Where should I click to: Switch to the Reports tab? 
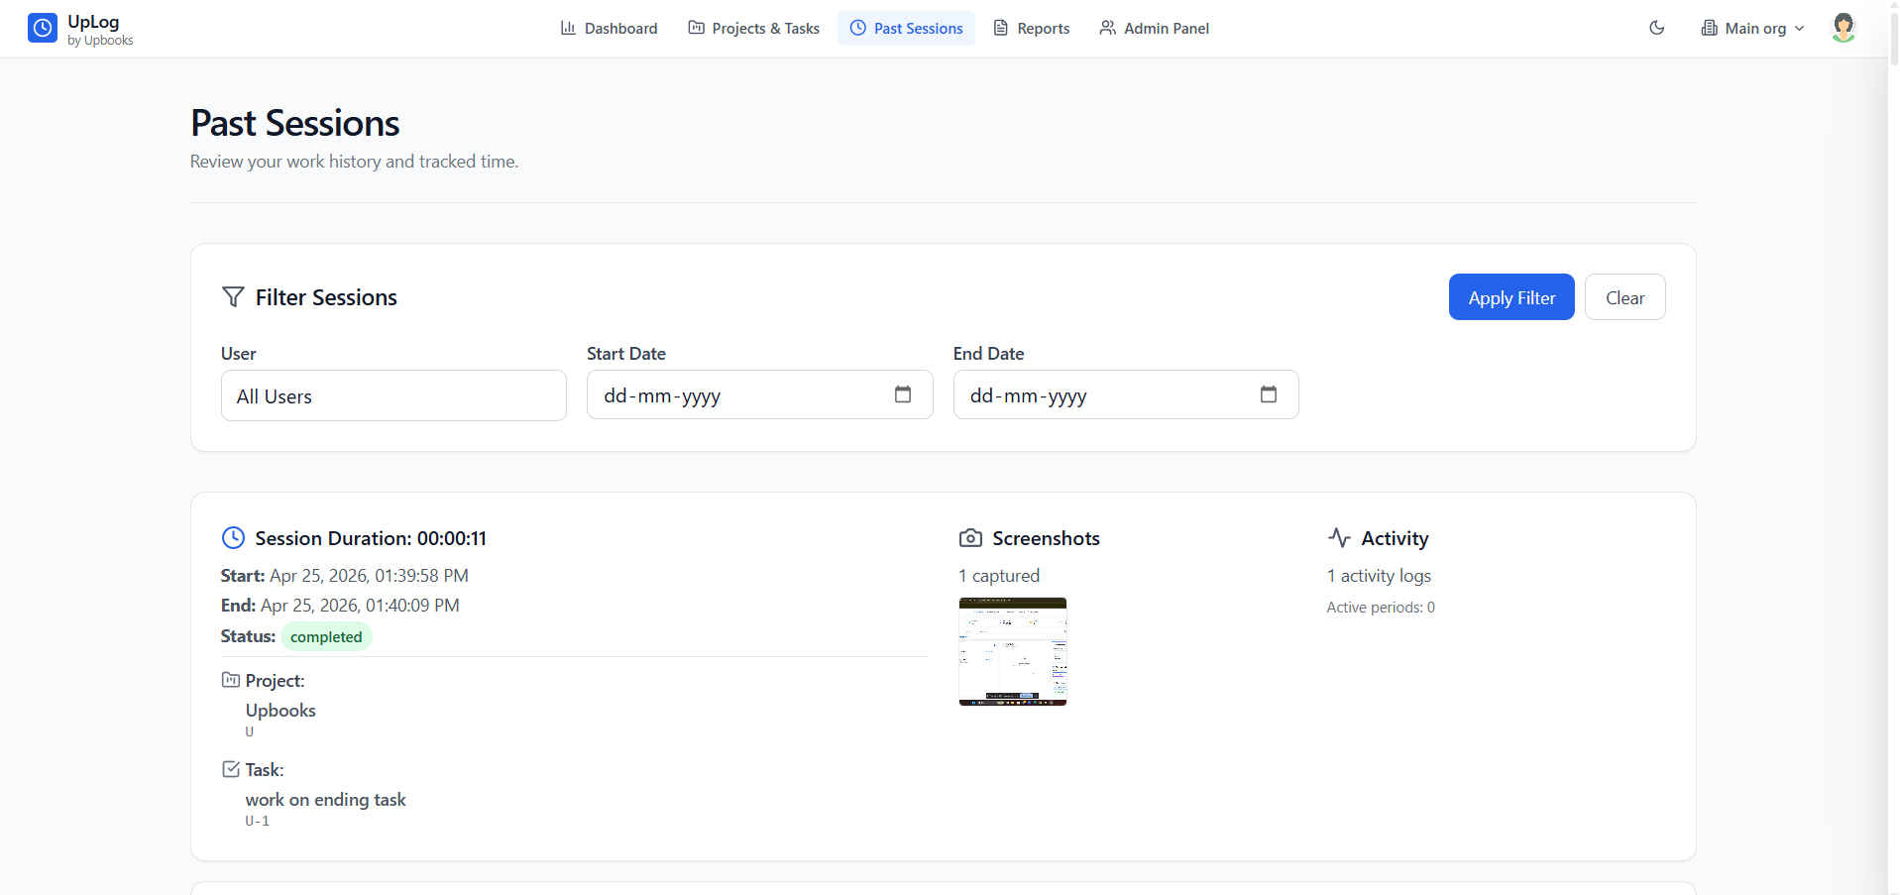tap(1031, 29)
